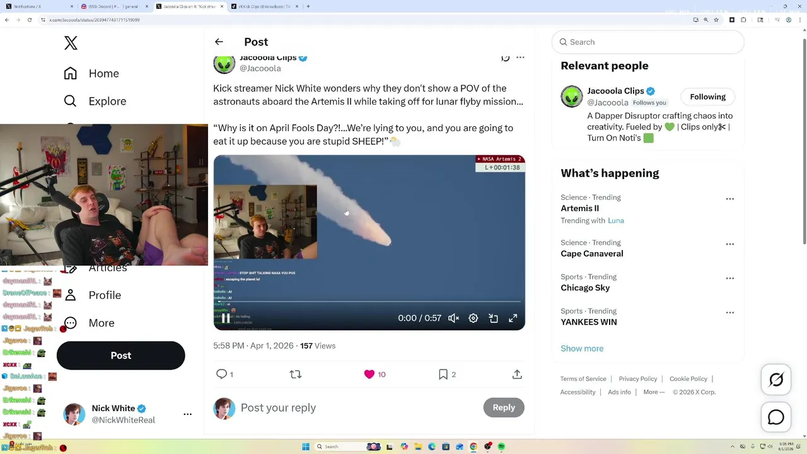807x454 pixels.
Task: Open Jacooola Clips post avatar
Action: tap(224, 63)
